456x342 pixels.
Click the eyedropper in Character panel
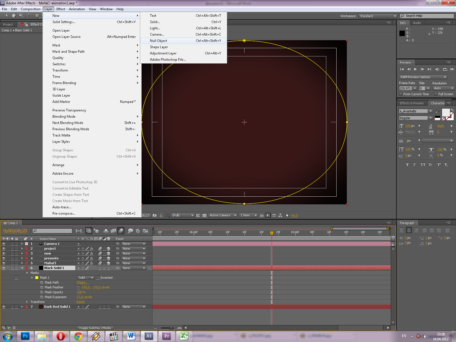coord(438,111)
